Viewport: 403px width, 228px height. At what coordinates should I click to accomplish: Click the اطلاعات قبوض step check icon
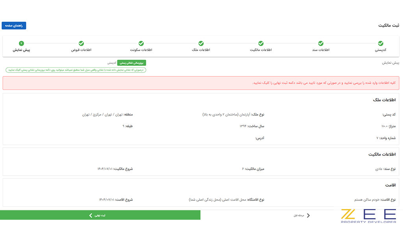[81, 43]
